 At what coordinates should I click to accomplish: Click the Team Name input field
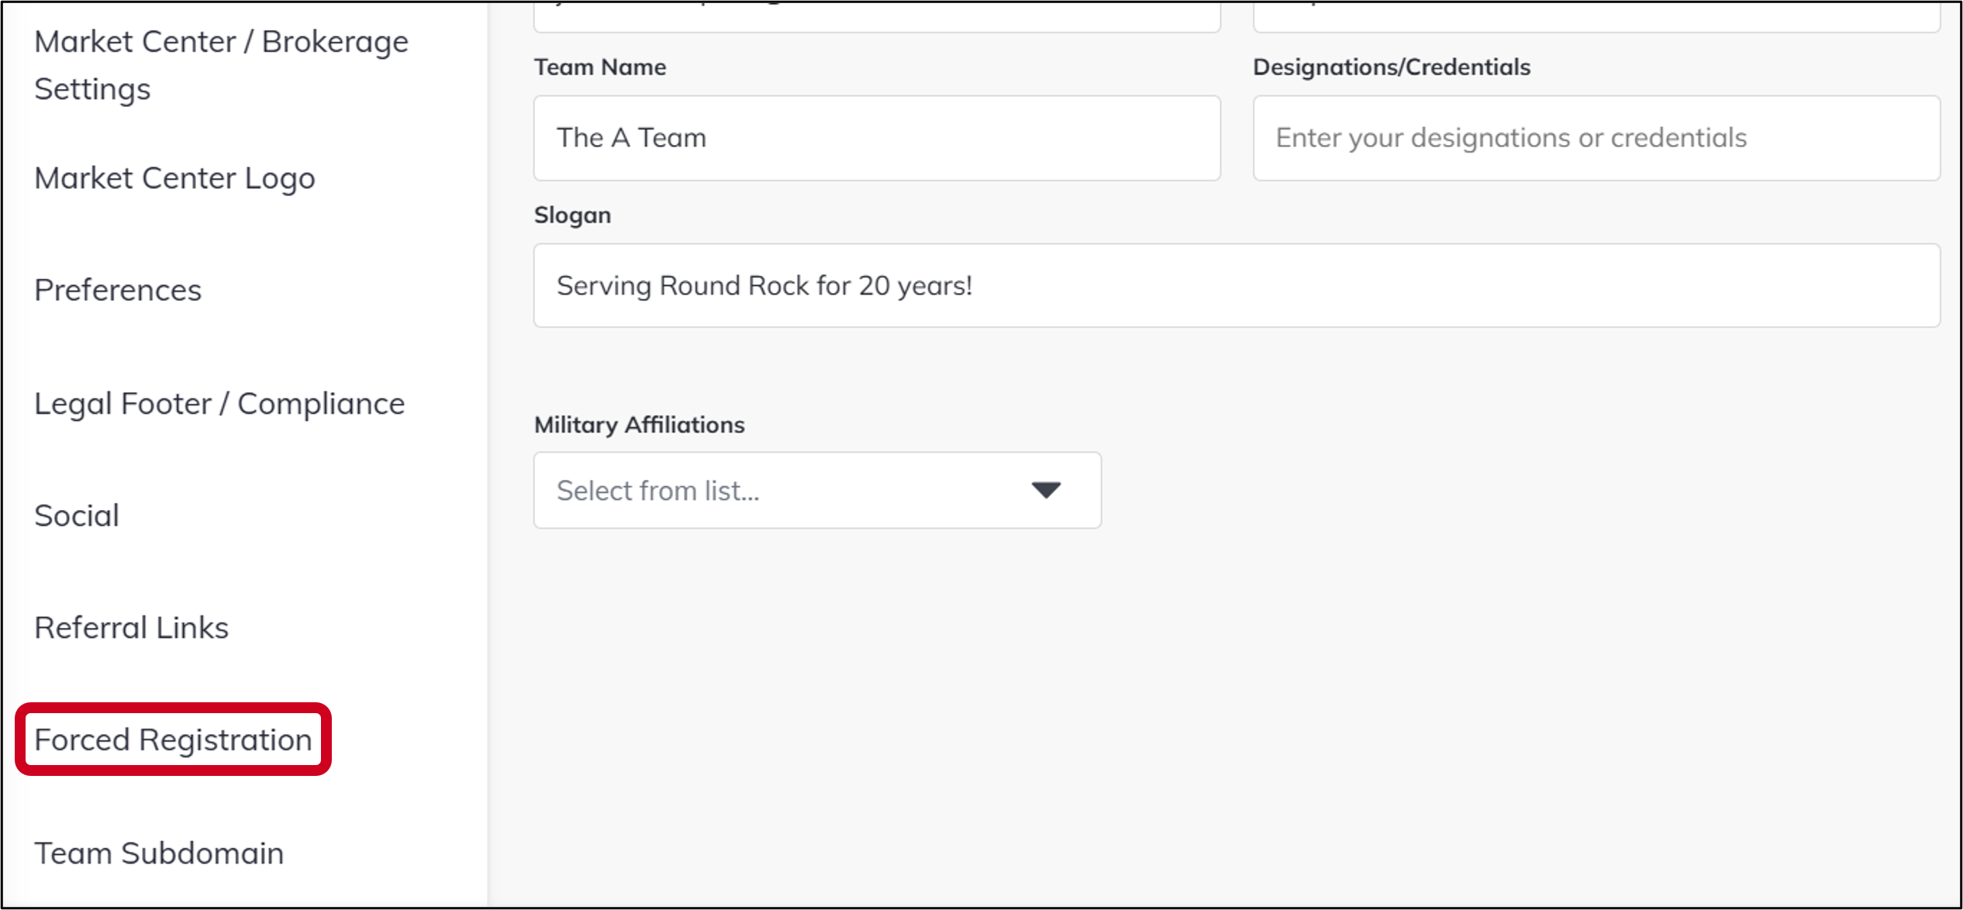click(877, 138)
